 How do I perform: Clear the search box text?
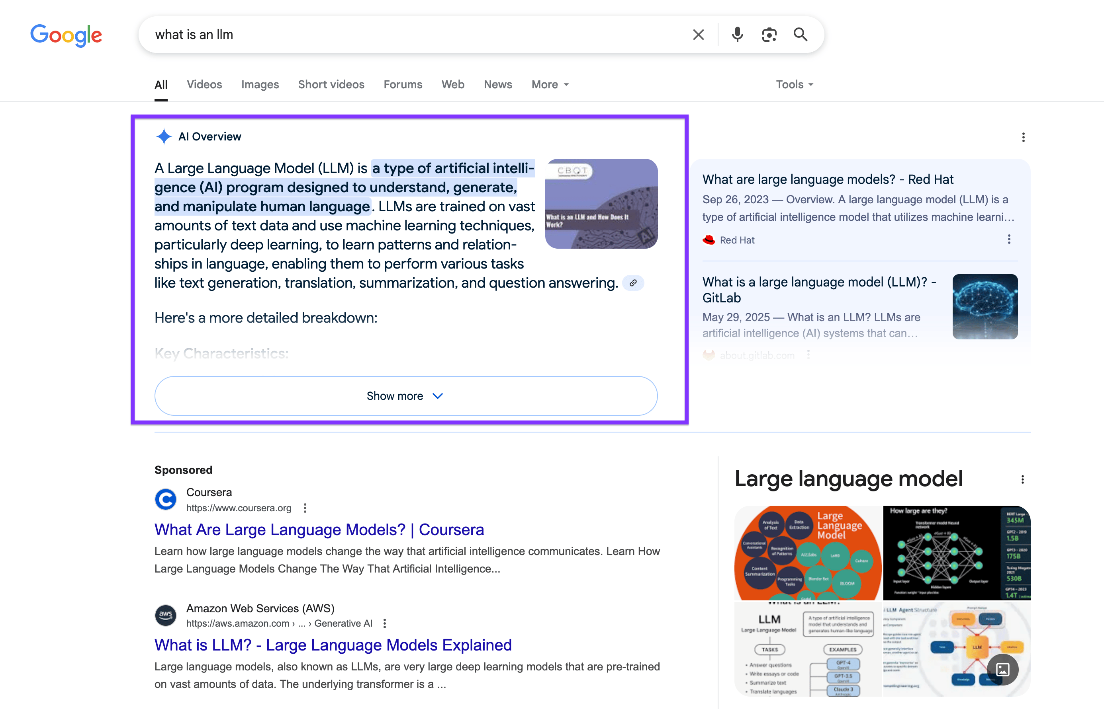(x=698, y=35)
